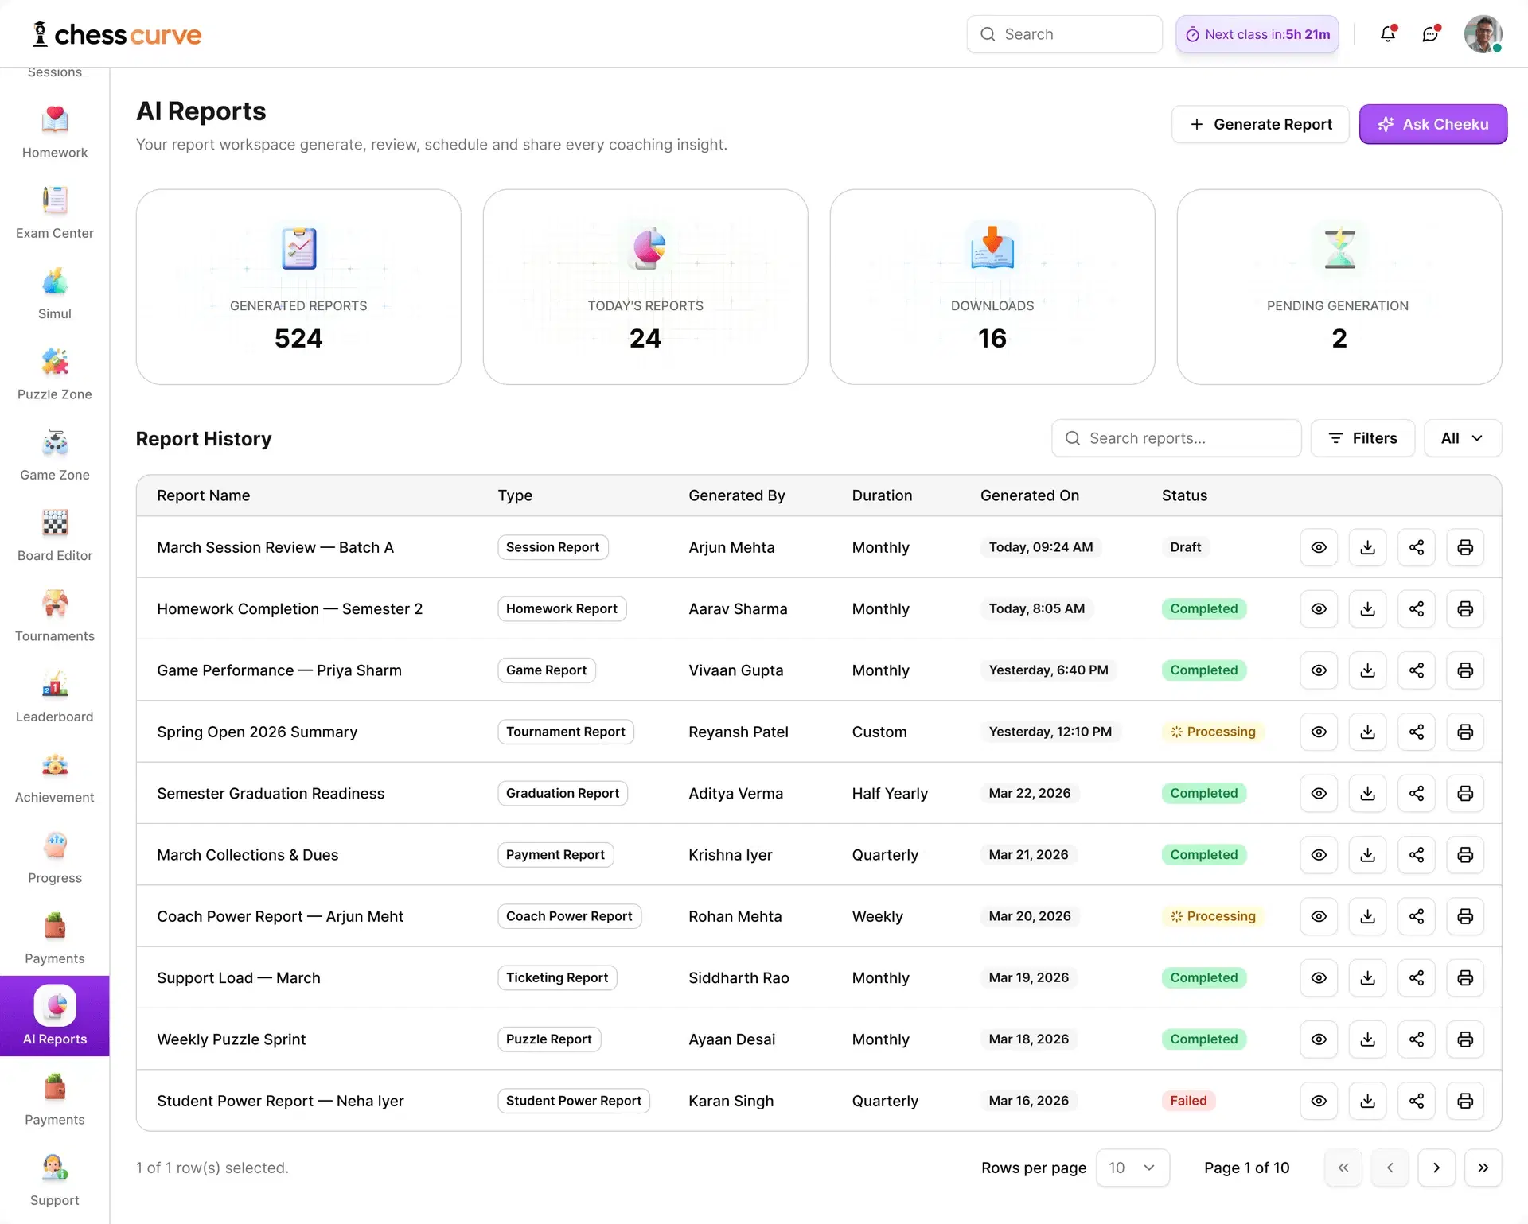
Task: Share the Weekly Puzzle Sprint report
Action: 1417,1039
